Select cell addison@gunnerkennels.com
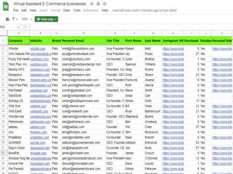233x174 pixels. pos(83,143)
